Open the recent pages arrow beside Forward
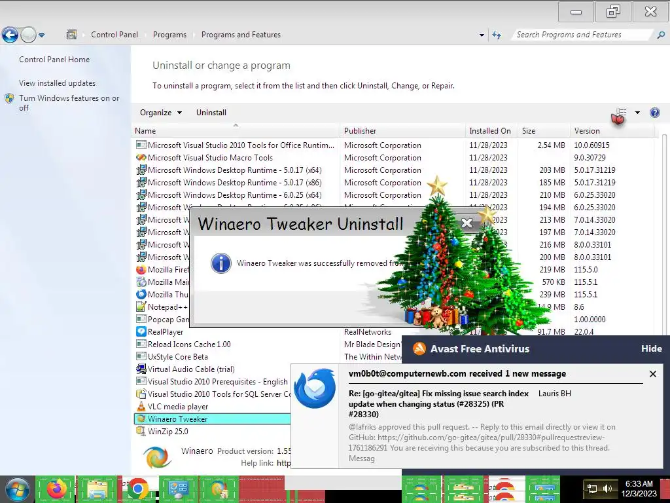The width and height of the screenshot is (670, 503). 41,35
